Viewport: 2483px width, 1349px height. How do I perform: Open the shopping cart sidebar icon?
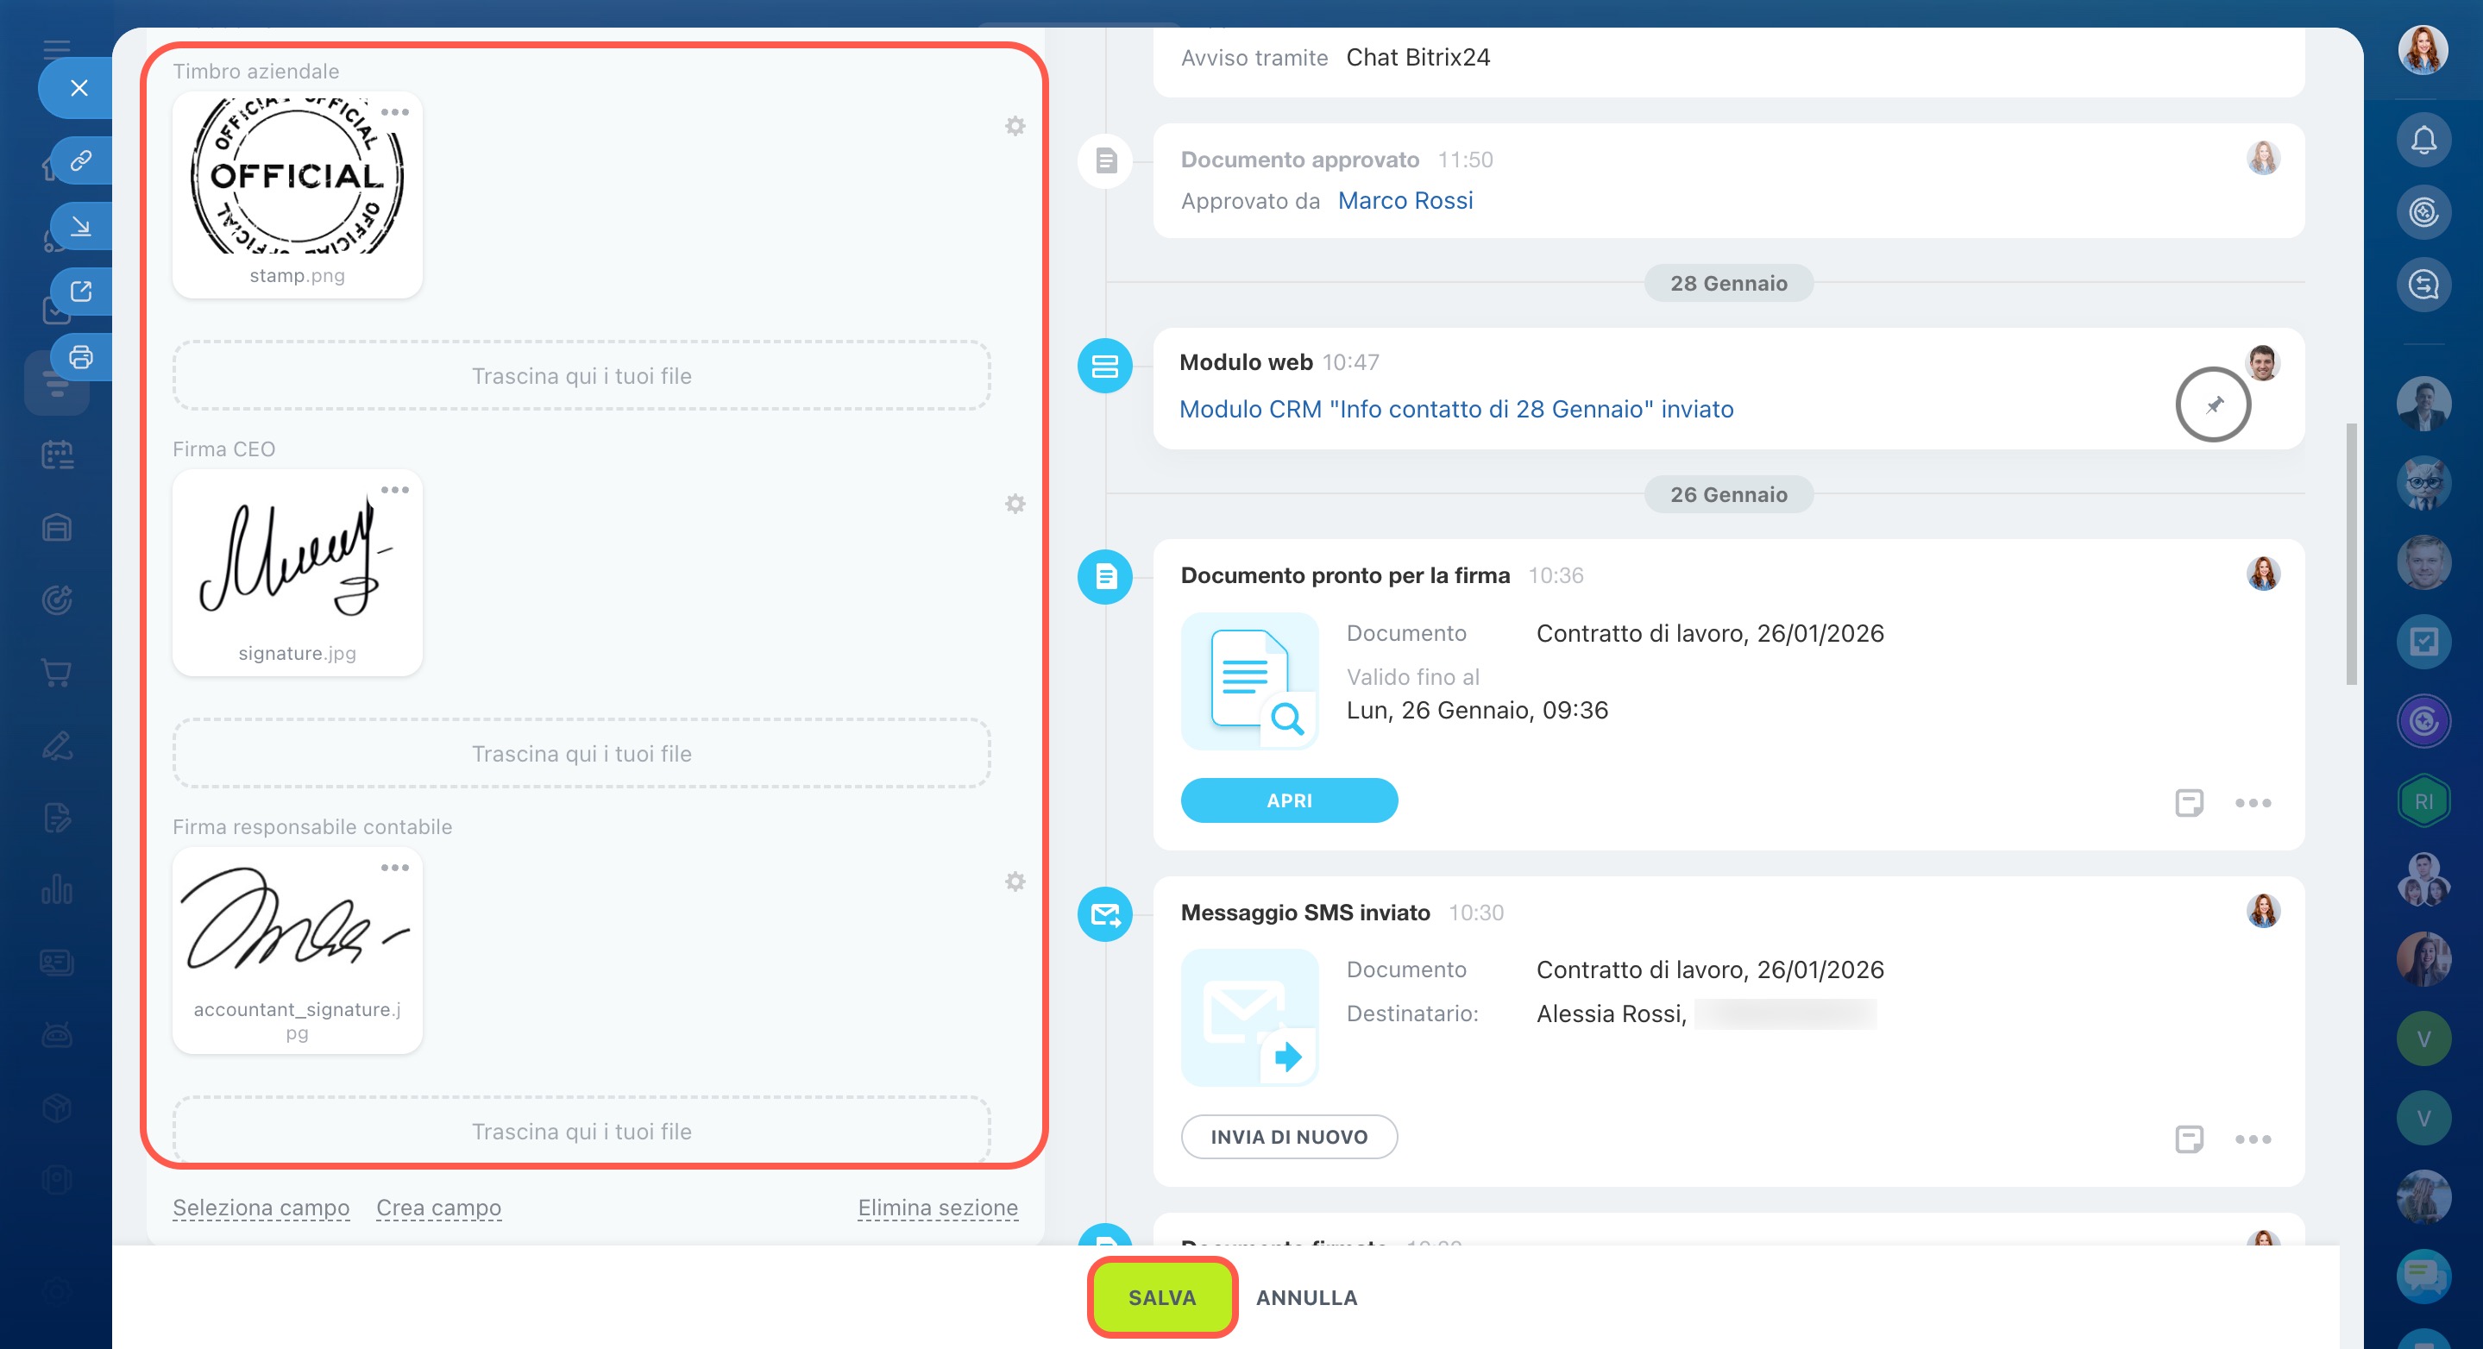point(57,673)
